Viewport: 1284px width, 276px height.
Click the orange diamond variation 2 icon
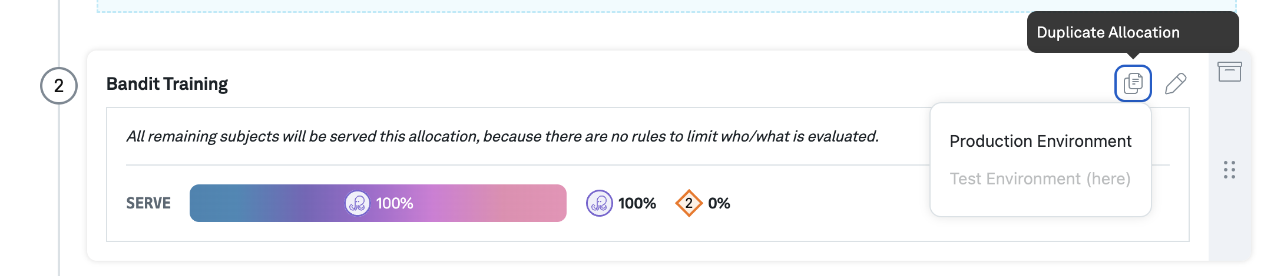(689, 203)
